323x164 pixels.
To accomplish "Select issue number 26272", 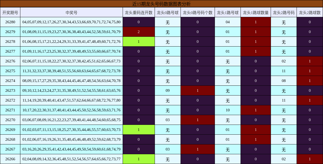I will [x=10, y=100].
